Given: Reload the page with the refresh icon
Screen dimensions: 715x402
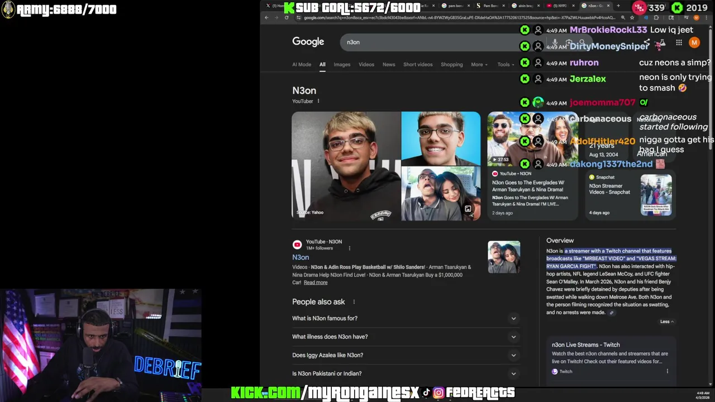Looking at the screenshot, I should point(287,17).
